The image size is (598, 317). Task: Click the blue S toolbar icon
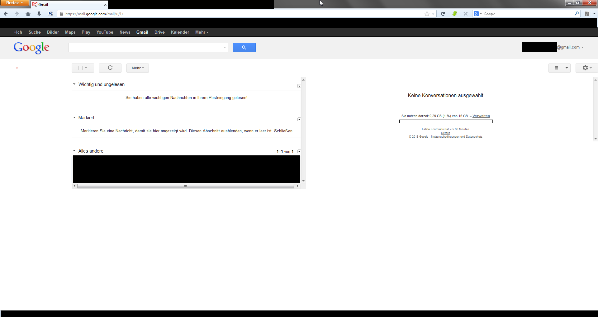[50, 14]
